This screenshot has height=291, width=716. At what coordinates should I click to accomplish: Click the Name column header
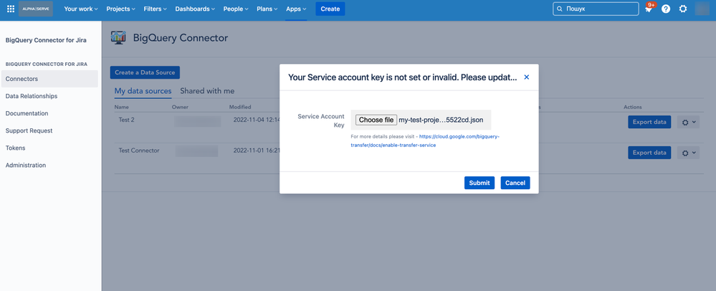(x=121, y=107)
